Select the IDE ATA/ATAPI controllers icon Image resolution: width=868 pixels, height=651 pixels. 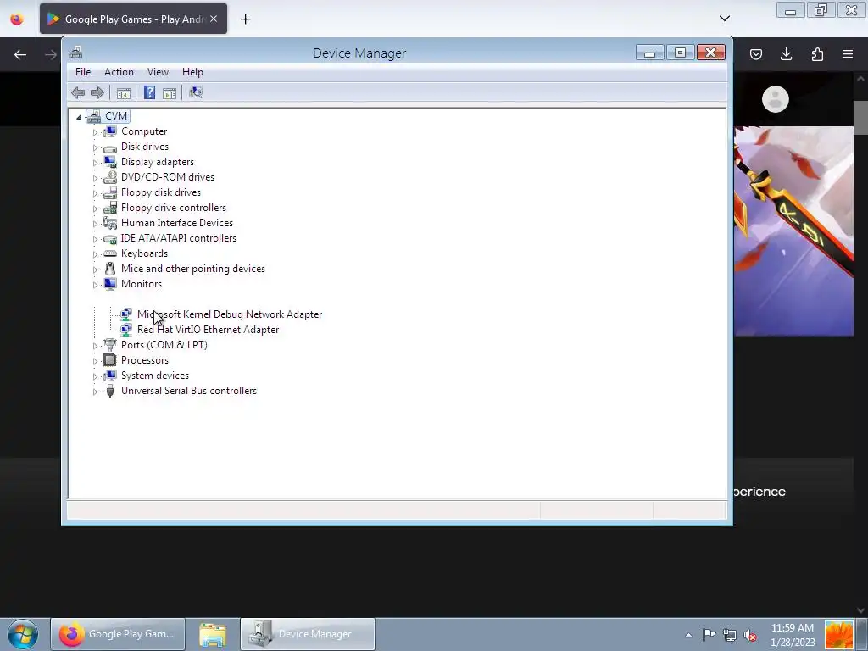(110, 238)
